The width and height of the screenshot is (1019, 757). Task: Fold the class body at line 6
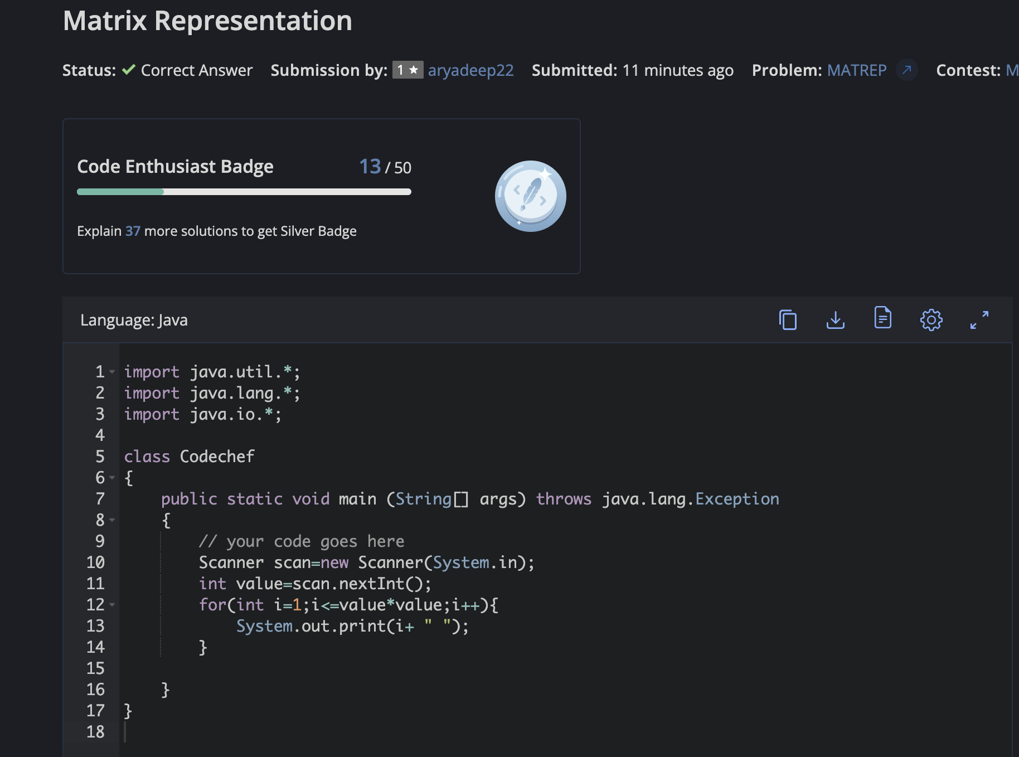[x=113, y=478]
